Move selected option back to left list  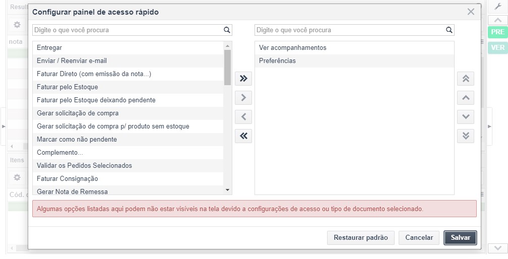[243, 116]
